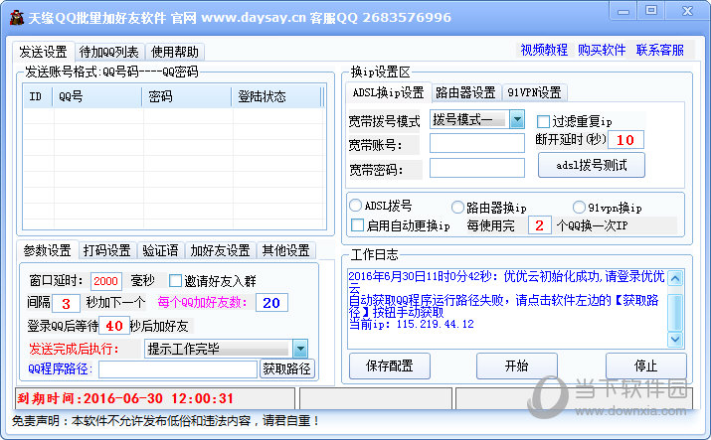This screenshot has width=711, height=440.
Task: Select the 91VPN设置 tab
Action: (x=534, y=92)
